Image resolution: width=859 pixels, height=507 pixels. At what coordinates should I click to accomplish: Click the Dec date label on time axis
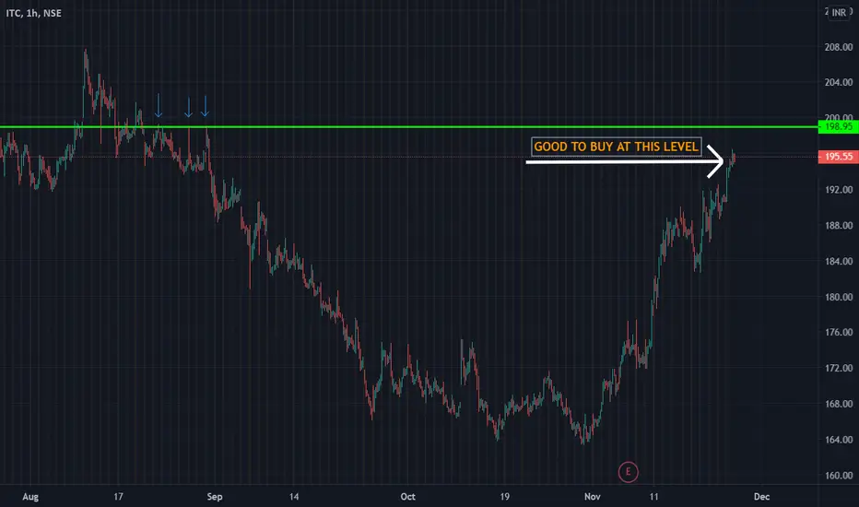761,497
